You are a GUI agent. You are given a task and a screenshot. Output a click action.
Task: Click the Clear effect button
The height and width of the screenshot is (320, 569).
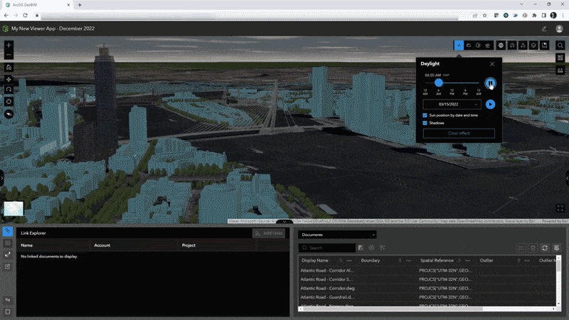point(459,133)
